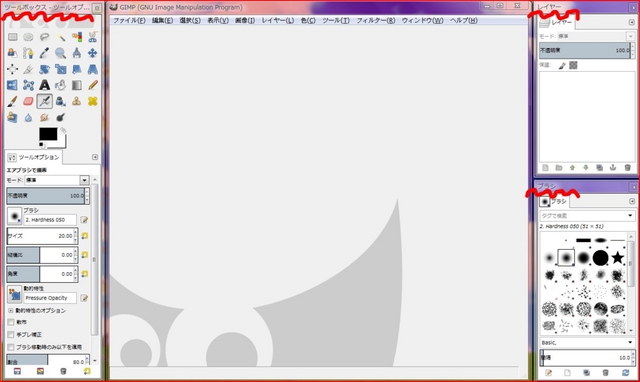Screen dimensions: 640x382
Task: Select the Dodge/Burn tool
Action: point(61,117)
